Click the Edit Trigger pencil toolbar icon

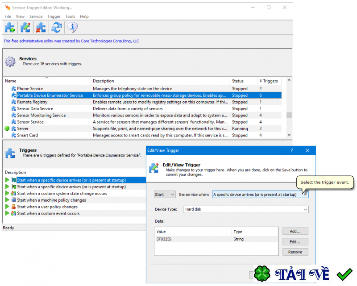tap(25, 28)
